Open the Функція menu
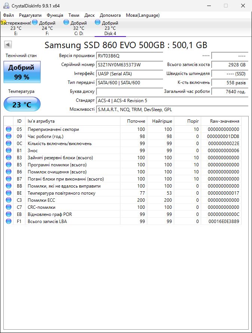252x333 pixels. click(x=55, y=15)
